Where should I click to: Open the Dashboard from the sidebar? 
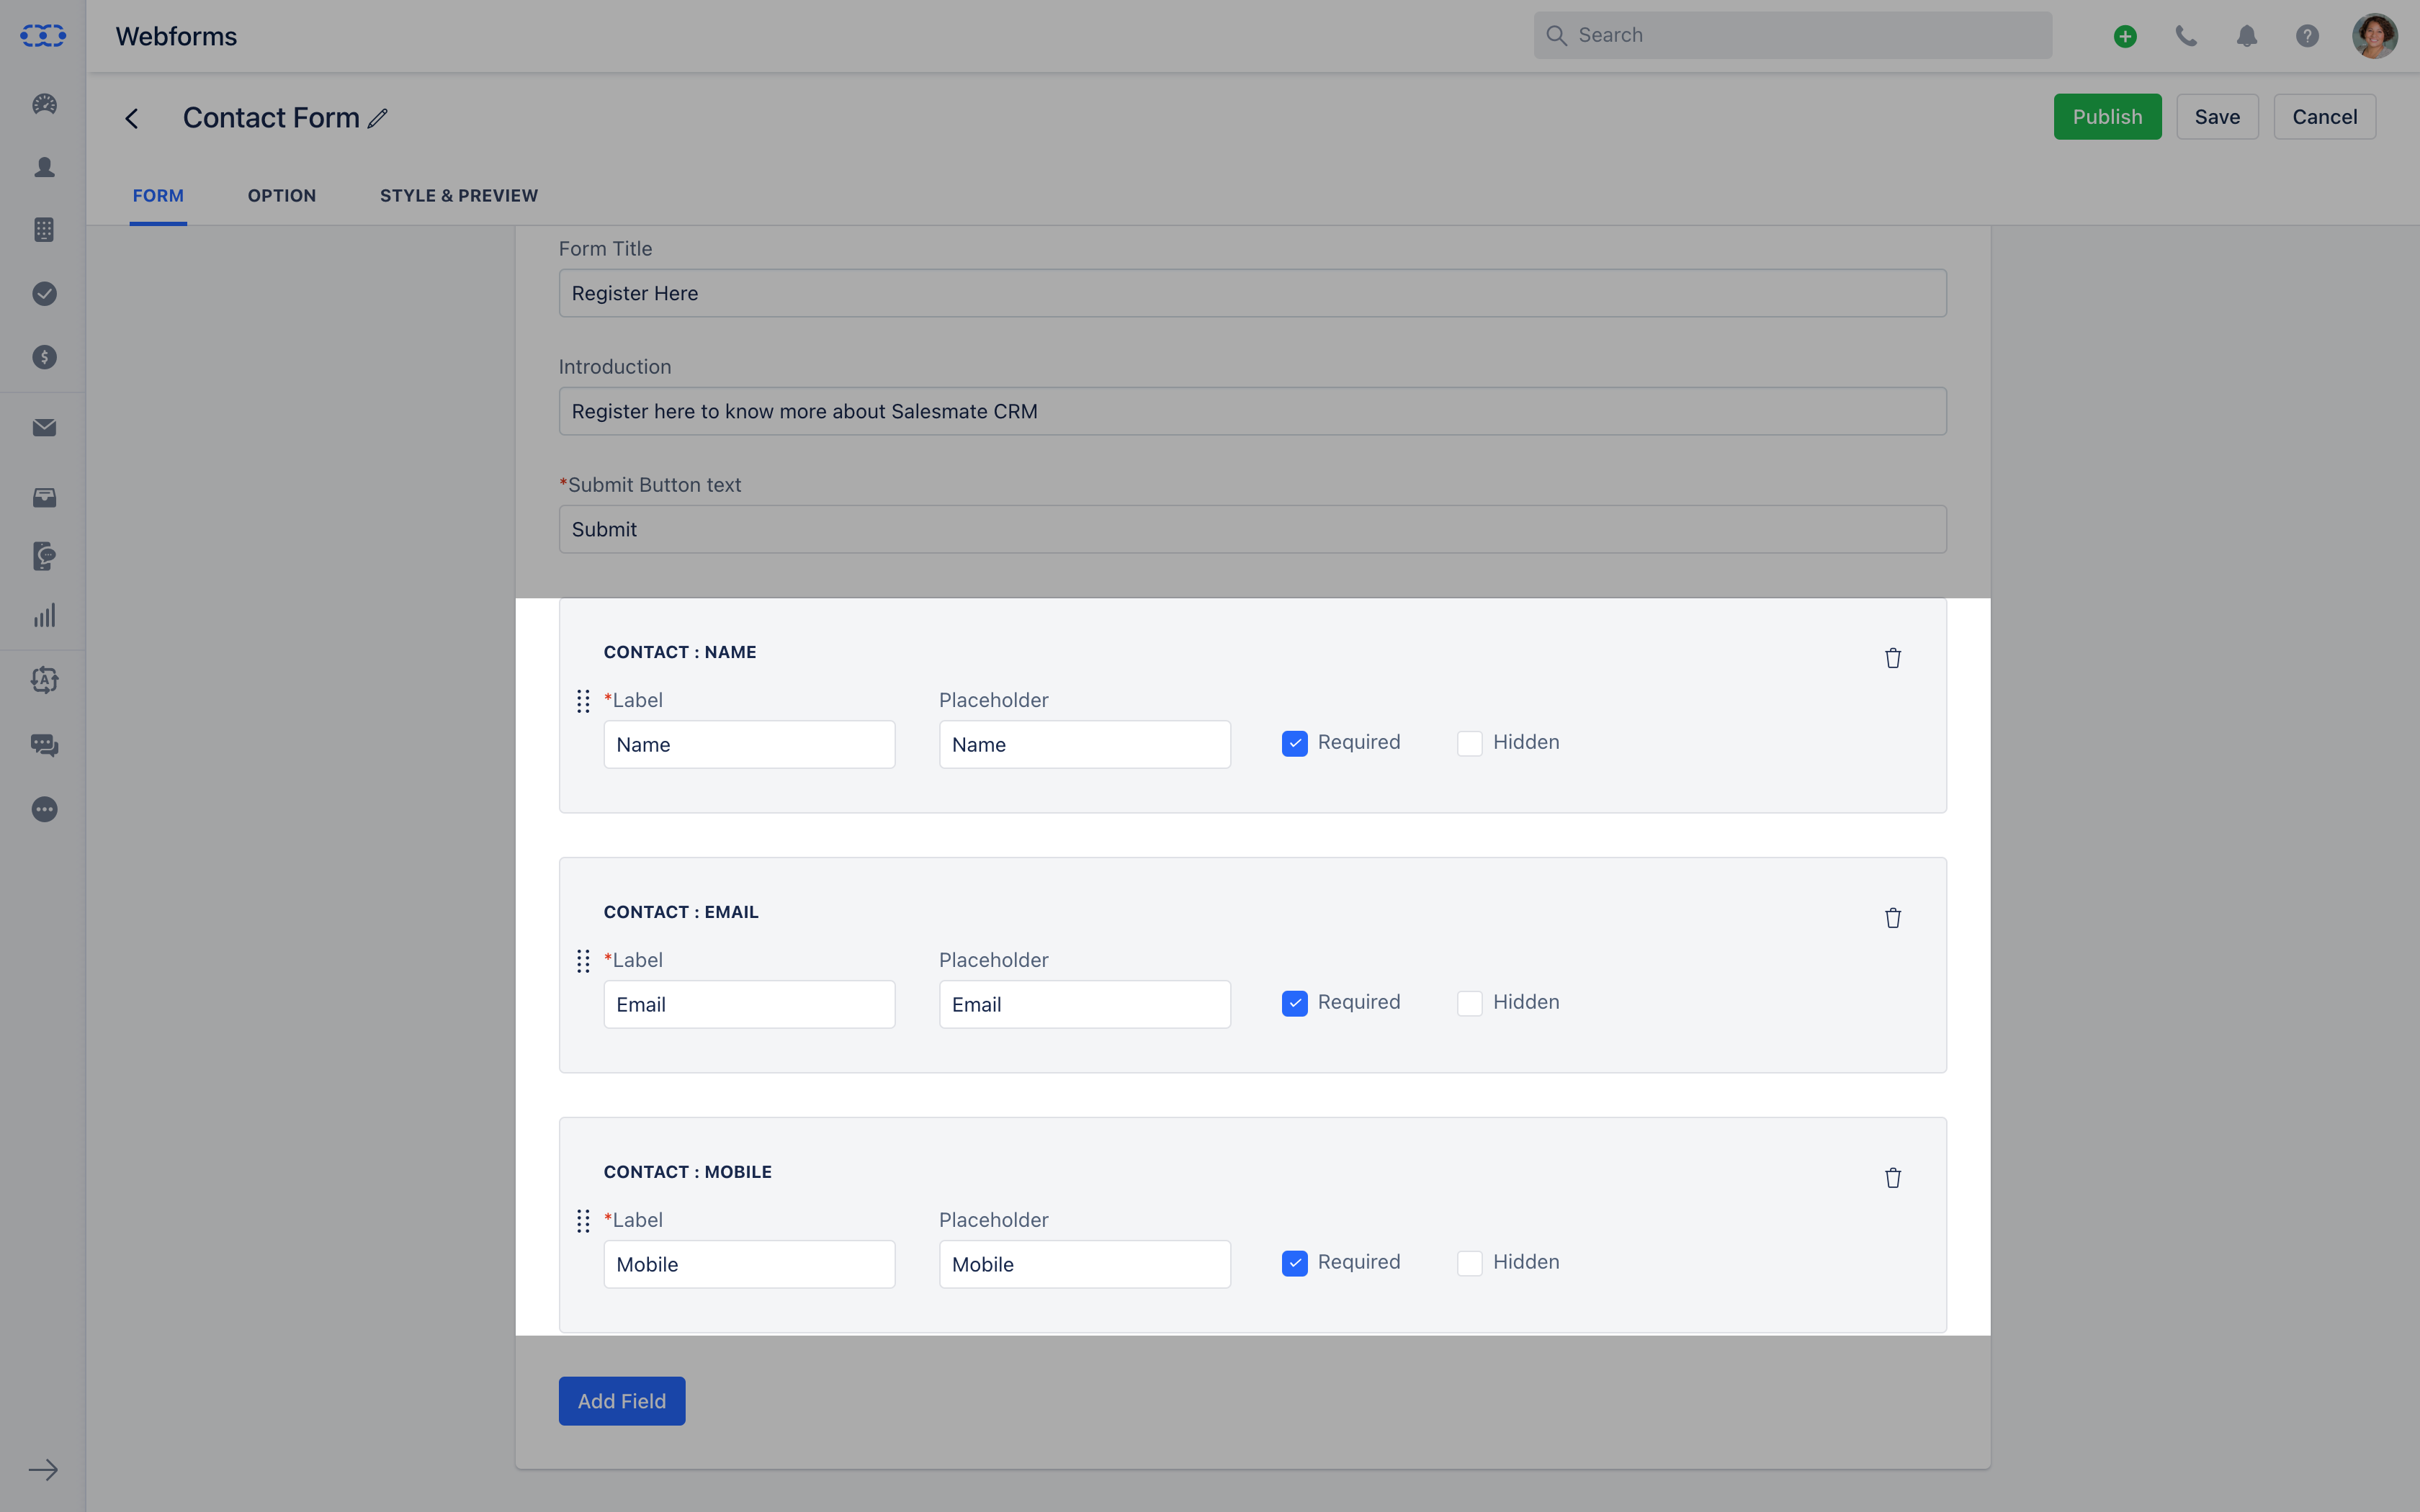pyautogui.click(x=44, y=104)
